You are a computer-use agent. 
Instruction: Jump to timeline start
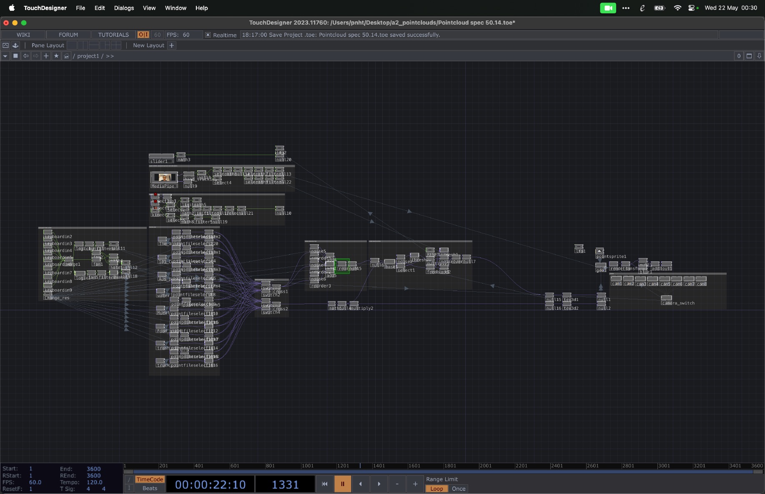pyautogui.click(x=325, y=484)
